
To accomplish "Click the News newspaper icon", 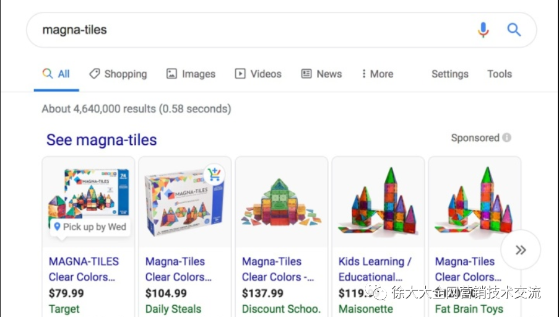I will [306, 74].
